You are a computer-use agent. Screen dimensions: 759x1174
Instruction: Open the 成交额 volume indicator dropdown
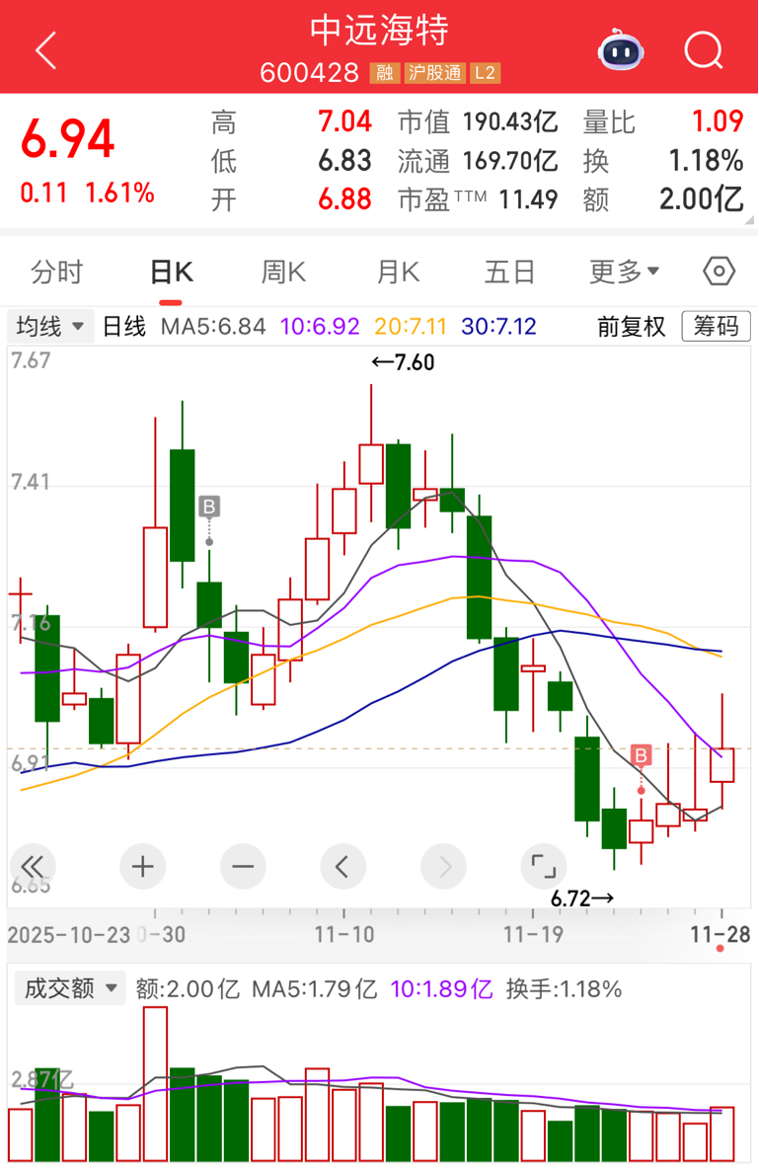coord(70,988)
